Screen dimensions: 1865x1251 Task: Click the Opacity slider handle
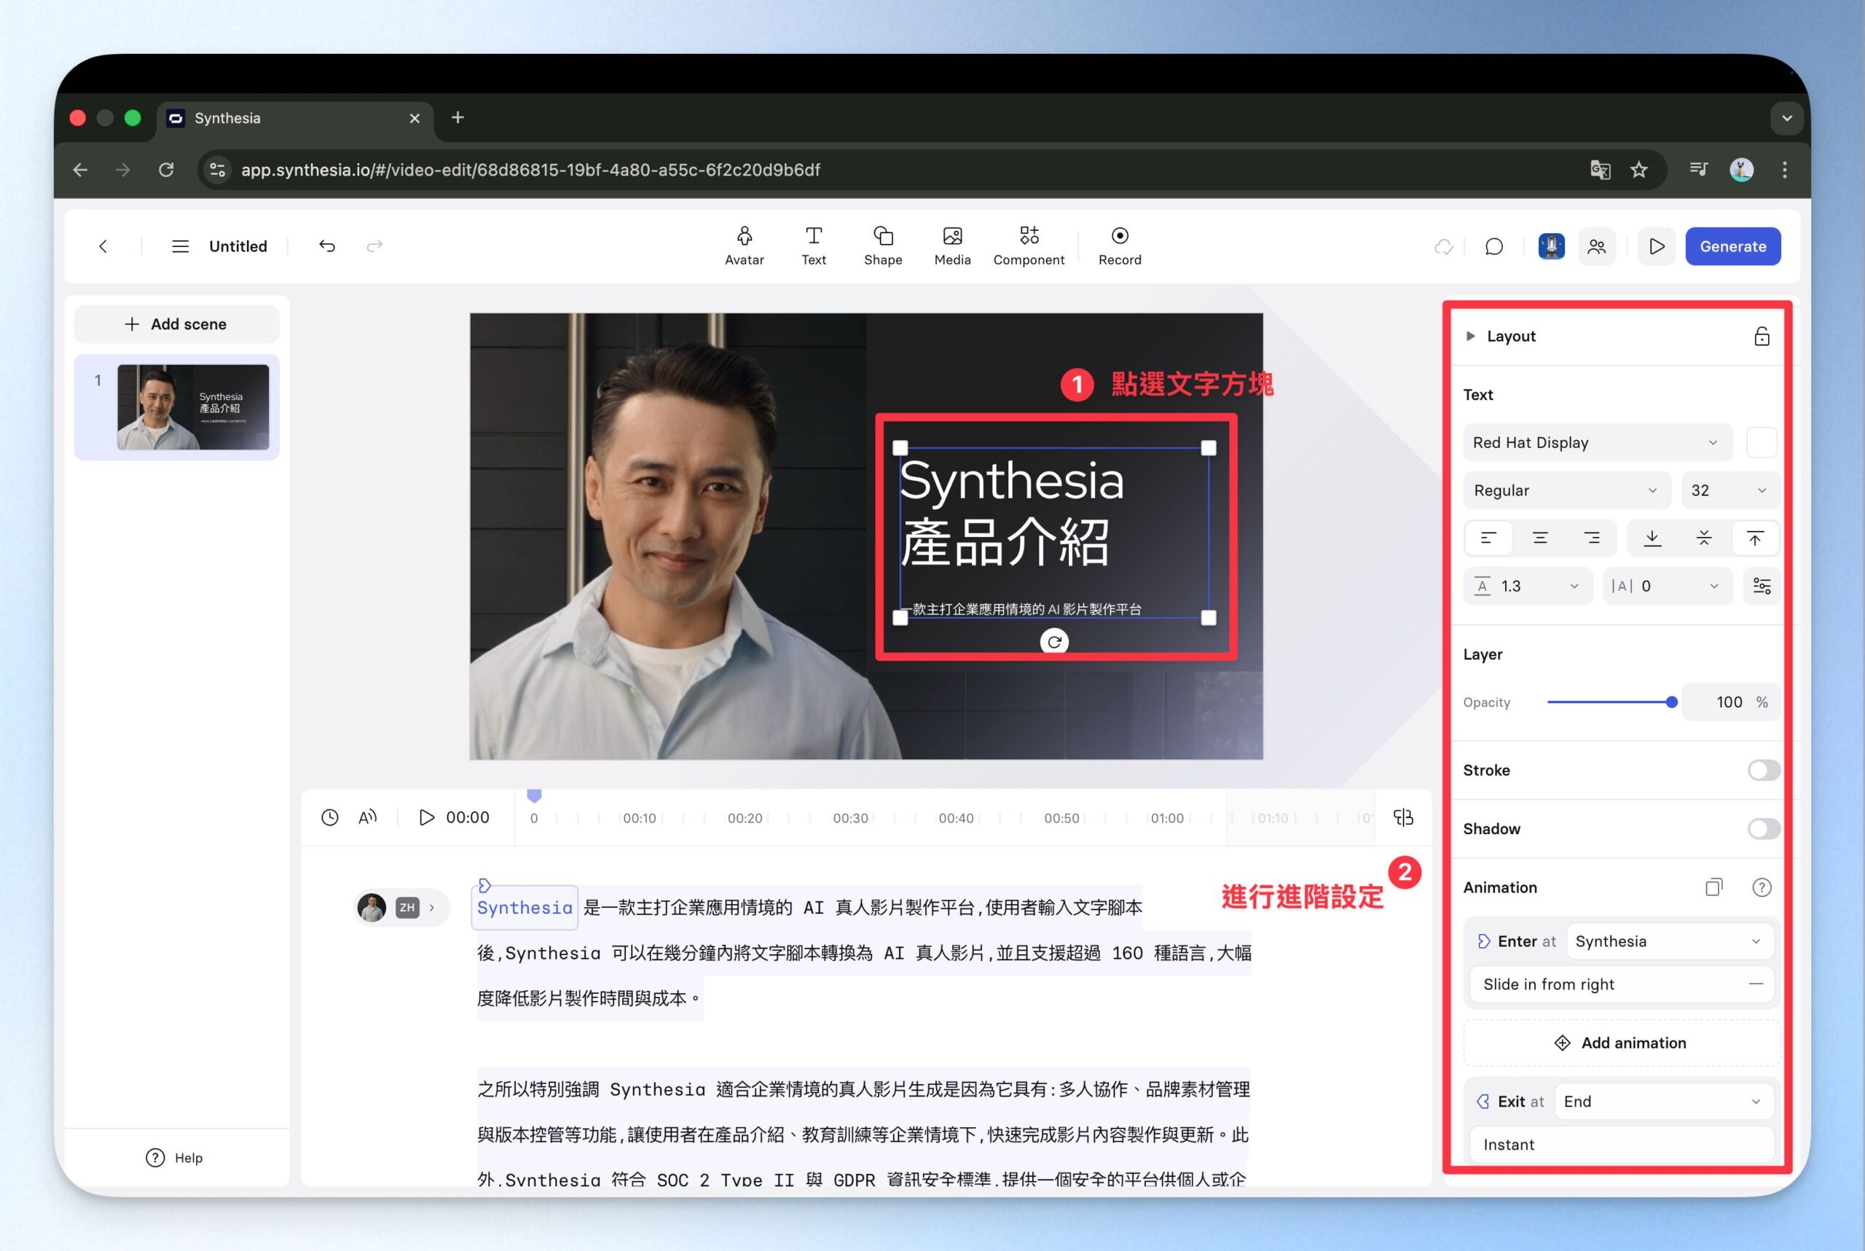1671,702
